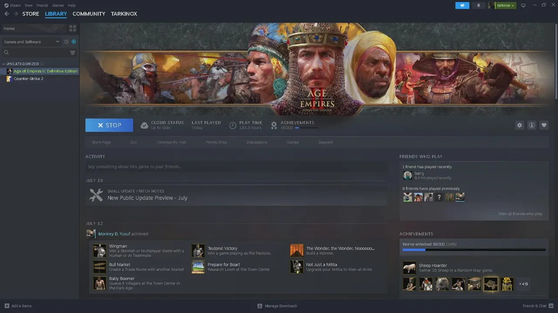Select Age of Empires II: Definitive Edition
The width and height of the screenshot is (558, 313).
tap(40, 71)
